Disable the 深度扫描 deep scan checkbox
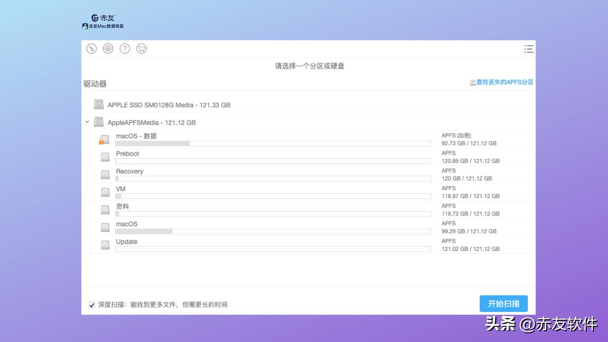This screenshot has height=342, width=608. 92,305
